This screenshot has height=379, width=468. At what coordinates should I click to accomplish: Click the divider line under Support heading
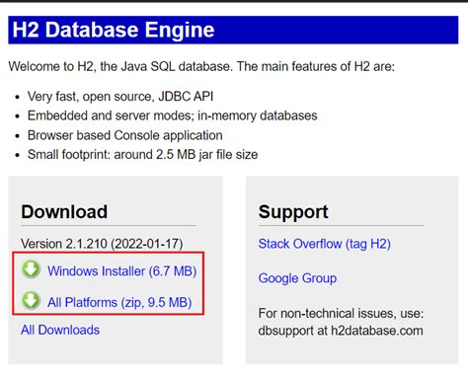coord(341,226)
